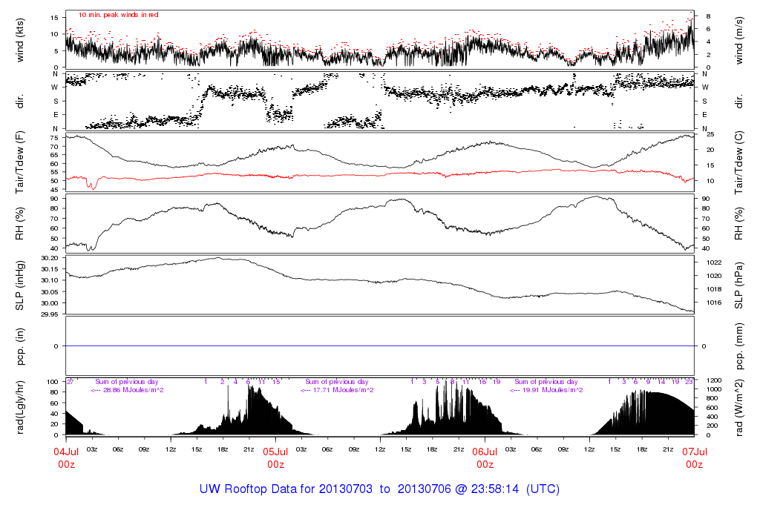Click the 'SLP (inHg)' axis label
The height and width of the screenshot is (519, 760).
(20, 285)
